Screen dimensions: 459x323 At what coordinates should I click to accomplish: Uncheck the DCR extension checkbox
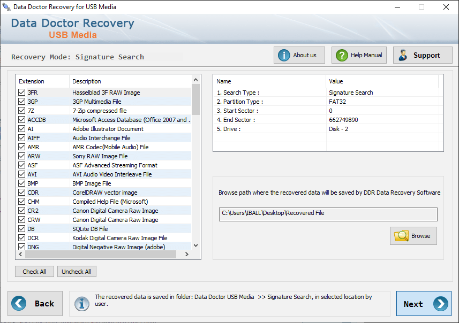(21, 237)
